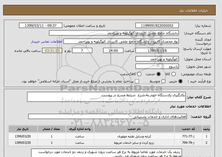Click the واحد اندازه گیری column header
This screenshot has width=222, height=157.
coord(80,129)
